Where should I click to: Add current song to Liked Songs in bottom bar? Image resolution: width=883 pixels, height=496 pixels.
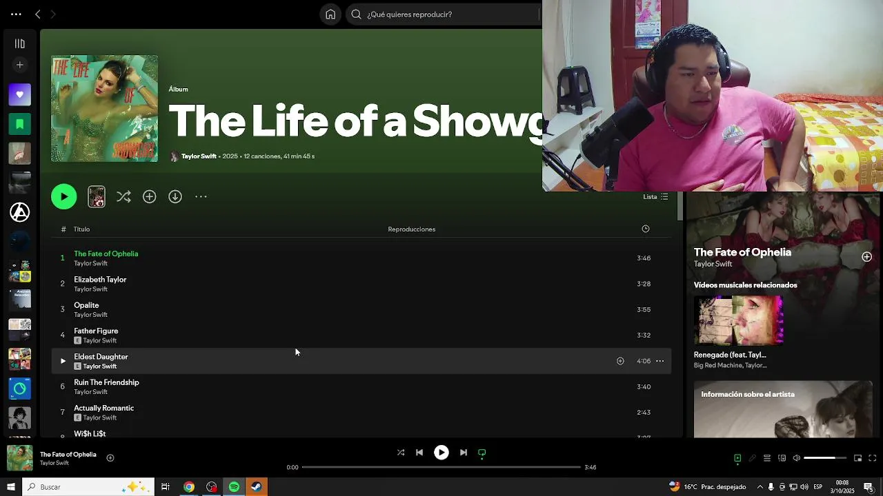[110, 457]
